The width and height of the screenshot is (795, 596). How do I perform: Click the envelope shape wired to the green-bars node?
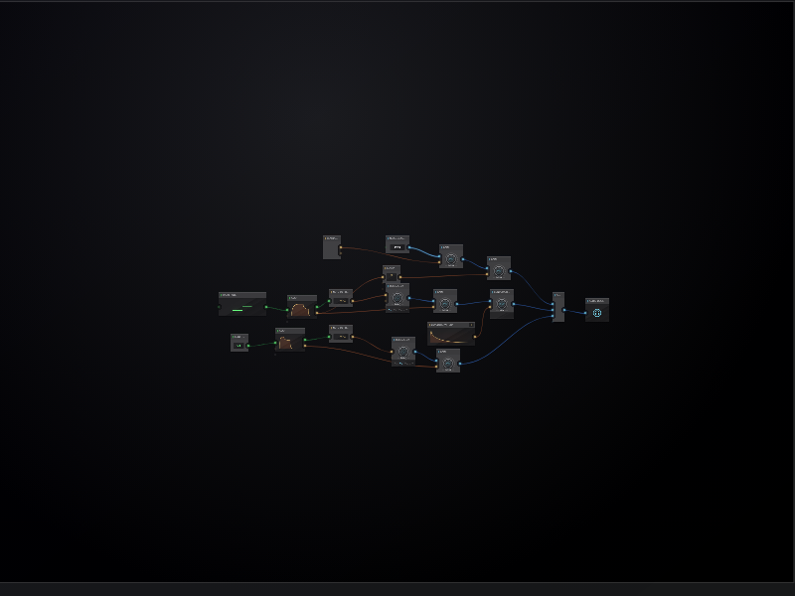[x=301, y=309]
